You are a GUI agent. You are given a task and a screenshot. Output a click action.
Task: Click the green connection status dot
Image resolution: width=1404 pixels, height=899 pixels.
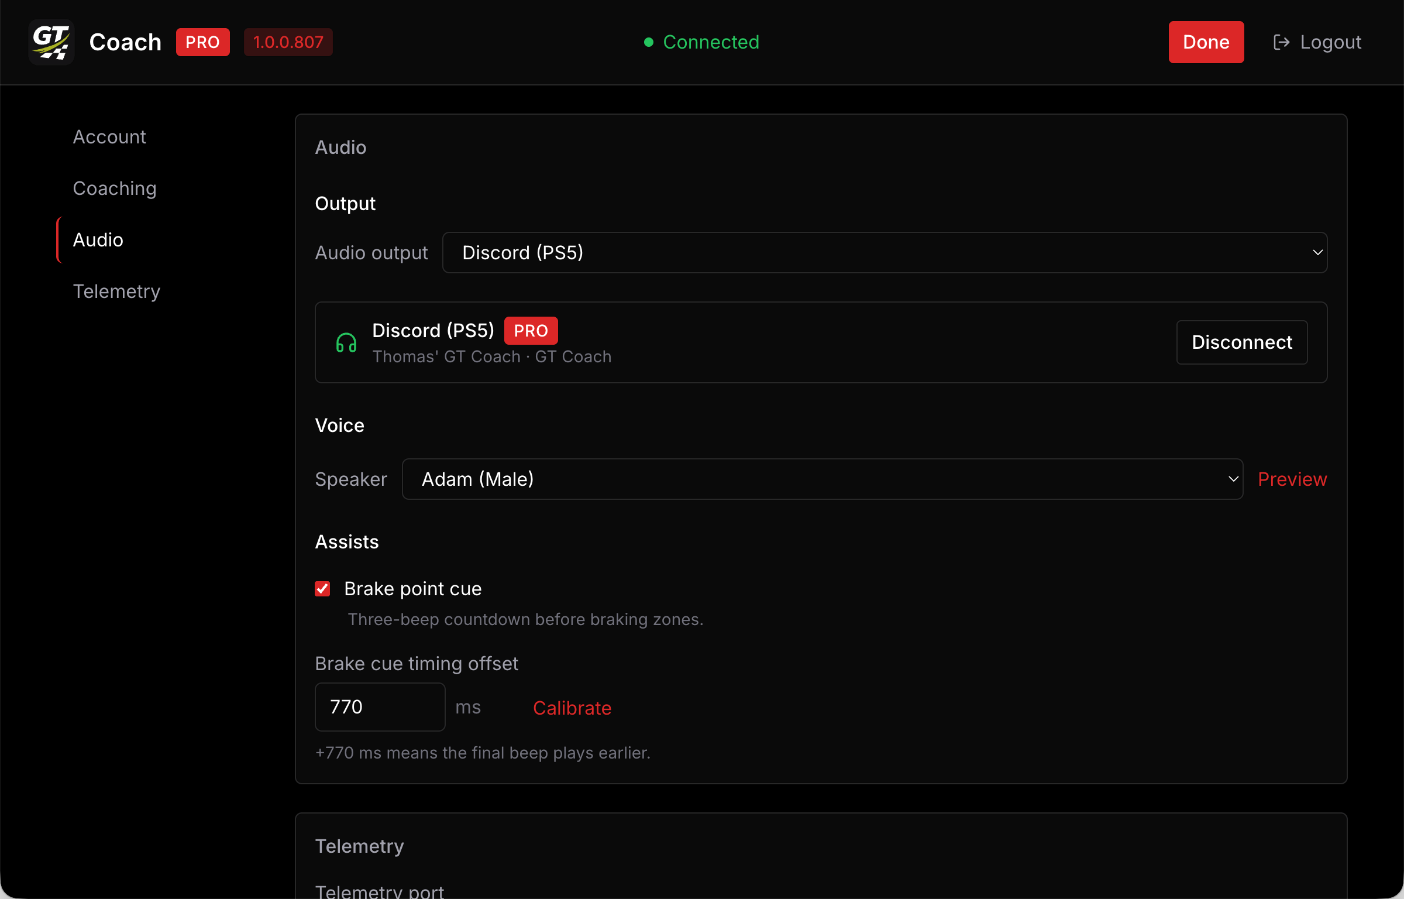click(648, 42)
